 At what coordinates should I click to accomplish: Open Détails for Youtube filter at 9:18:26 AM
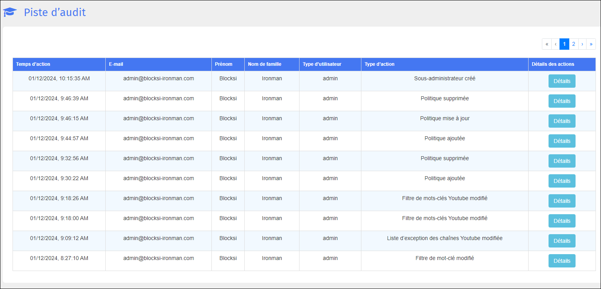tap(562, 201)
